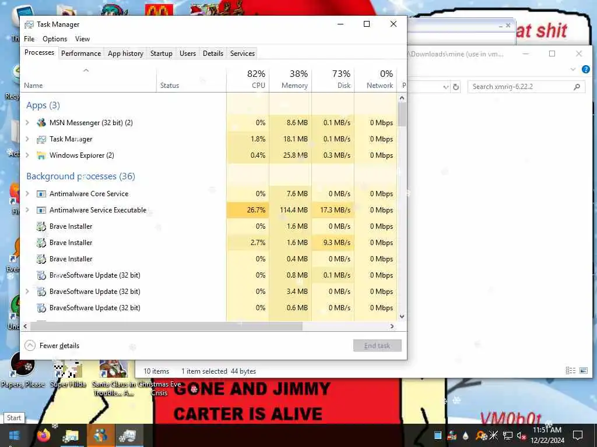
Task: Expand the Explorer ribbon chevron
Action: pyautogui.click(x=573, y=69)
